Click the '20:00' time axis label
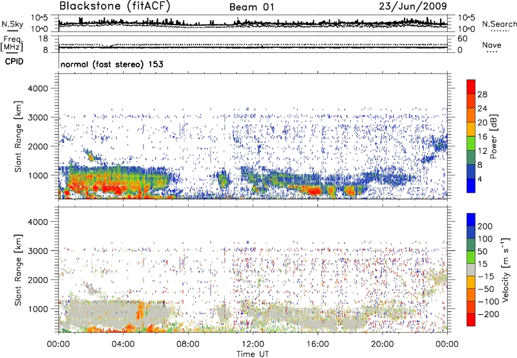The width and height of the screenshot is (517, 358). (x=383, y=344)
